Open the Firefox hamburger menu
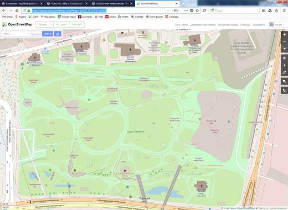This screenshot has width=288, height=210. [284, 11]
